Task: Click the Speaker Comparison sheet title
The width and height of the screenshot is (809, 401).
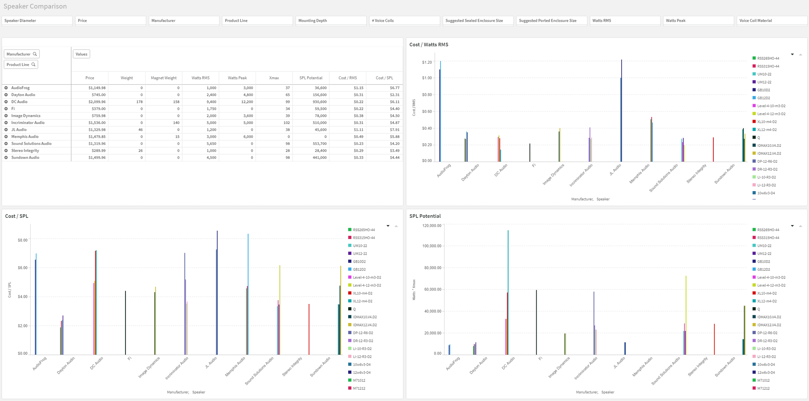Action: click(35, 6)
